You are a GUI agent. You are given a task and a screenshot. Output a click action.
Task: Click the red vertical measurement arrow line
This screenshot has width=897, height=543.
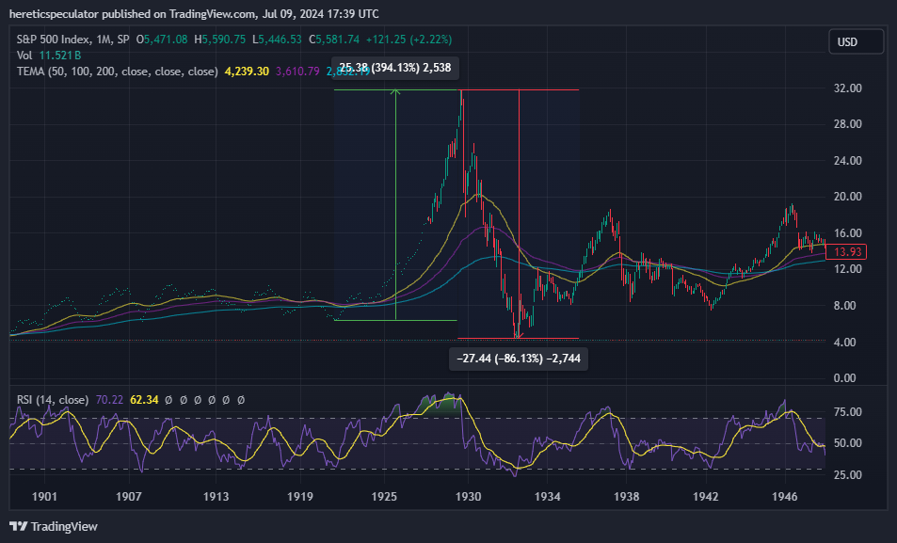click(x=519, y=214)
